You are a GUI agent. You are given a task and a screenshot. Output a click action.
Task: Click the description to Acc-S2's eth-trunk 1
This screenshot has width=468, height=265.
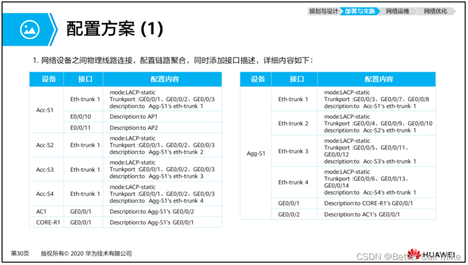[x=370, y=131]
